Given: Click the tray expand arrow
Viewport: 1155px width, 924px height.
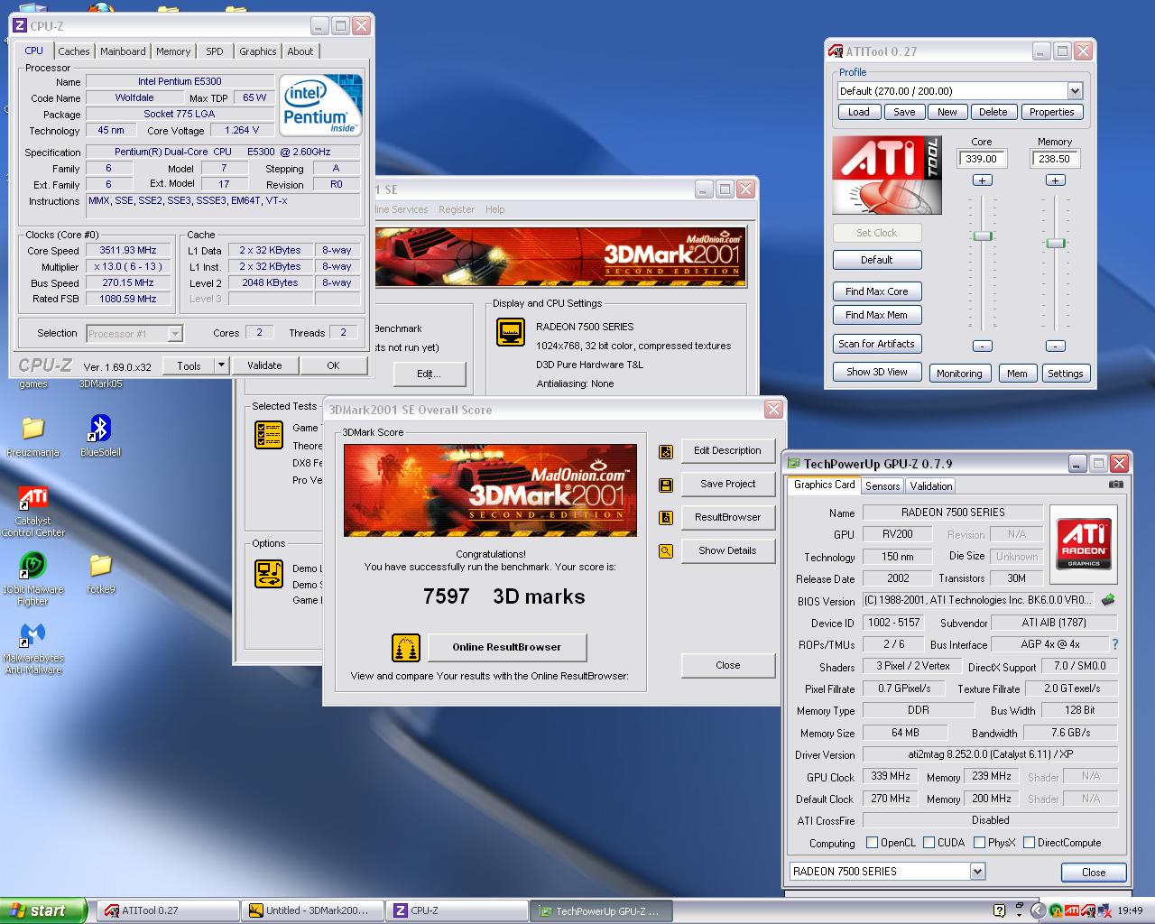Looking at the screenshot, I should (x=1039, y=910).
